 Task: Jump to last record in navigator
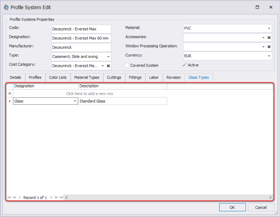point(61,197)
